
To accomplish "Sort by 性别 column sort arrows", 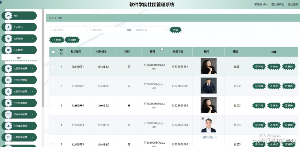I will (131, 52).
